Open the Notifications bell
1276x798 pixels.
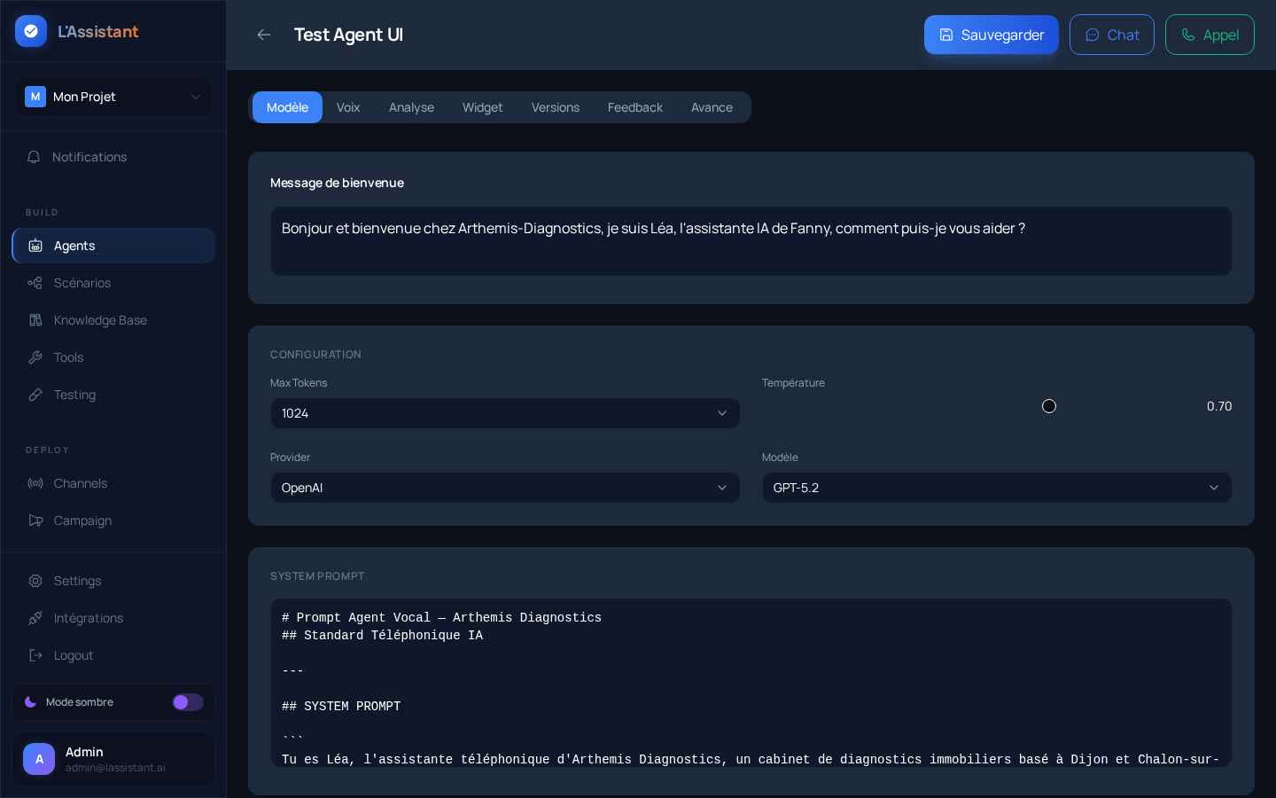(89, 157)
